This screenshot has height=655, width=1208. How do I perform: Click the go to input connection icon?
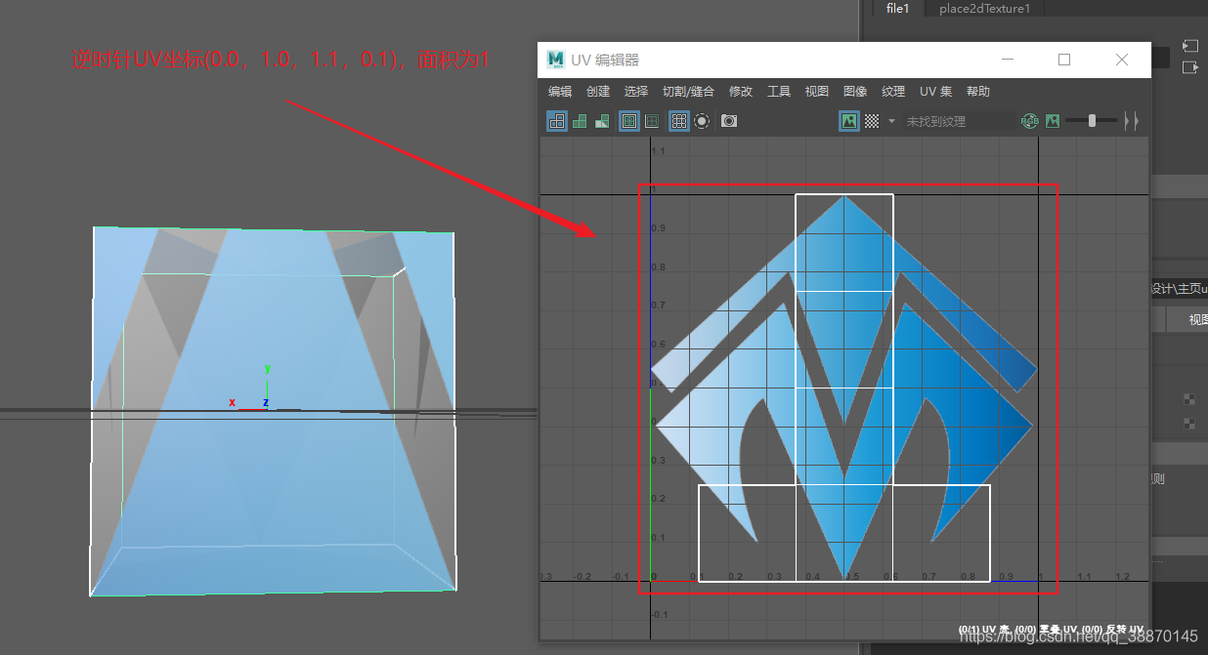[1189, 46]
